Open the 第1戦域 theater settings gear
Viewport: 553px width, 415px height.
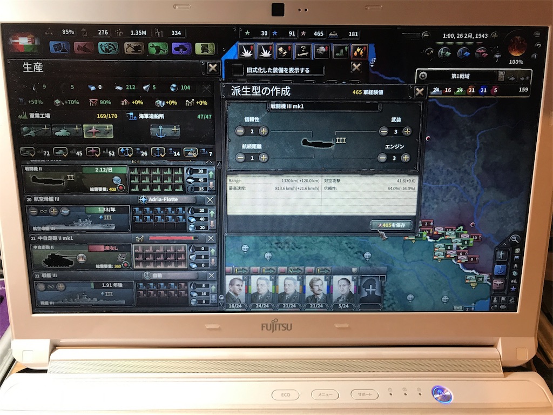coord(423,76)
